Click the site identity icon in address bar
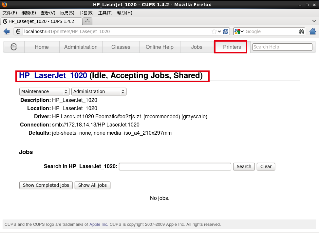 click(18, 31)
